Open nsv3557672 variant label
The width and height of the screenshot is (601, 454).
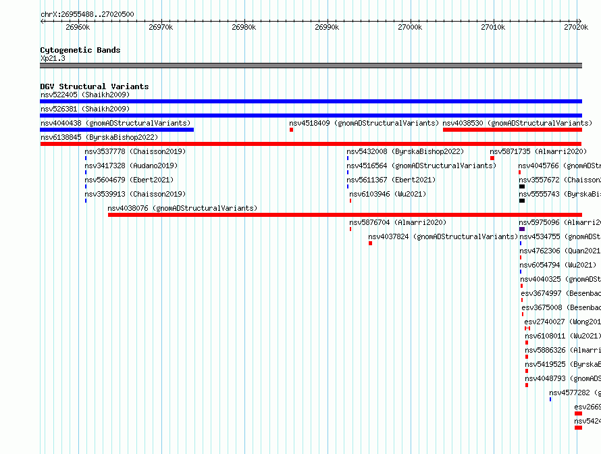click(x=560, y=180)
